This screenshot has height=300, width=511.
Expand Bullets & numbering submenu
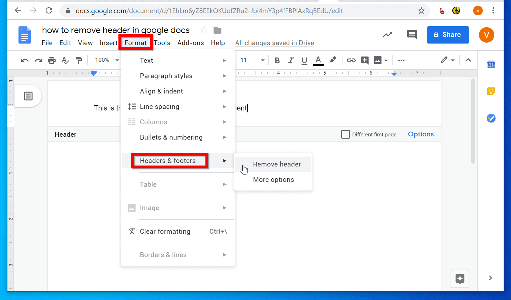(178, 137)
